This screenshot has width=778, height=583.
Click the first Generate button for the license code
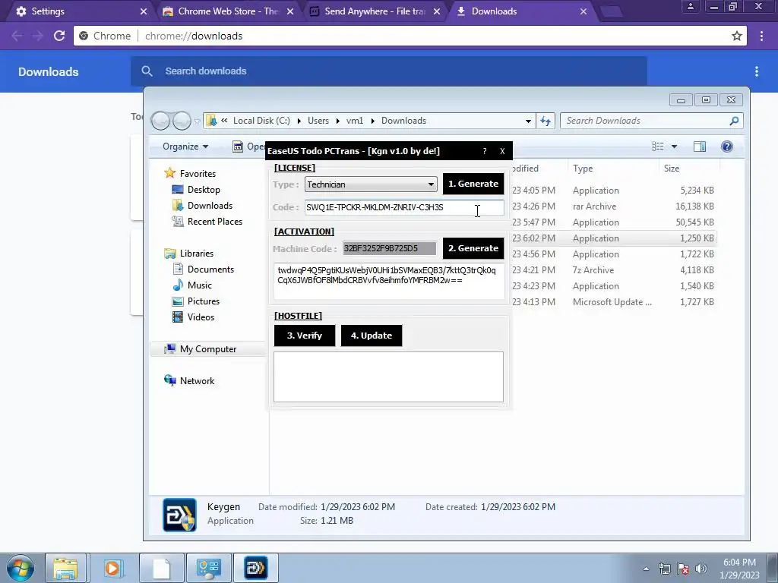click(x=473, y=184)
